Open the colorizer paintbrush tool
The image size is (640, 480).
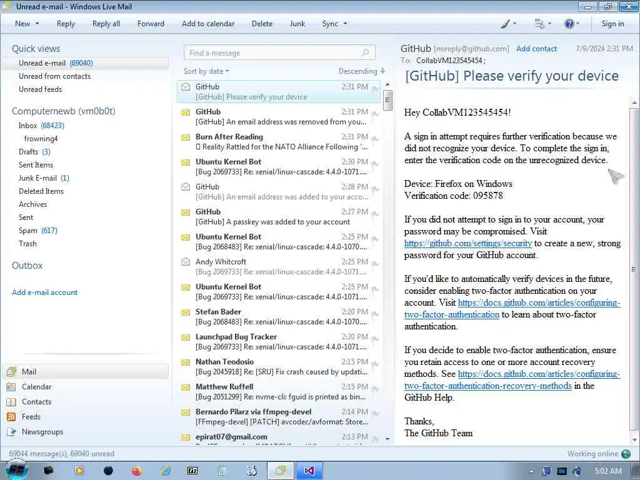click(505, 24)
